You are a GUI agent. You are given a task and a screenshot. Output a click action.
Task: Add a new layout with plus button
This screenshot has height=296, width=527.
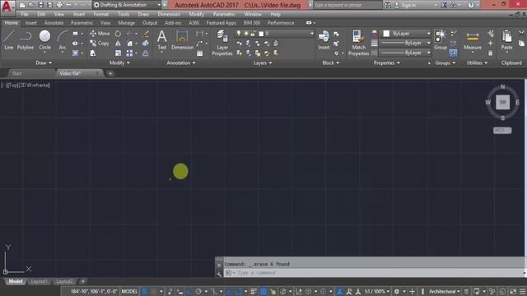pos(82,281)
